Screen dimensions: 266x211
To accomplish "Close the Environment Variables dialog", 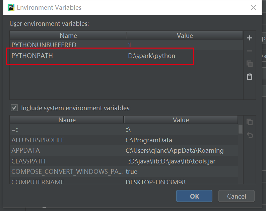I will pos(254,8).
